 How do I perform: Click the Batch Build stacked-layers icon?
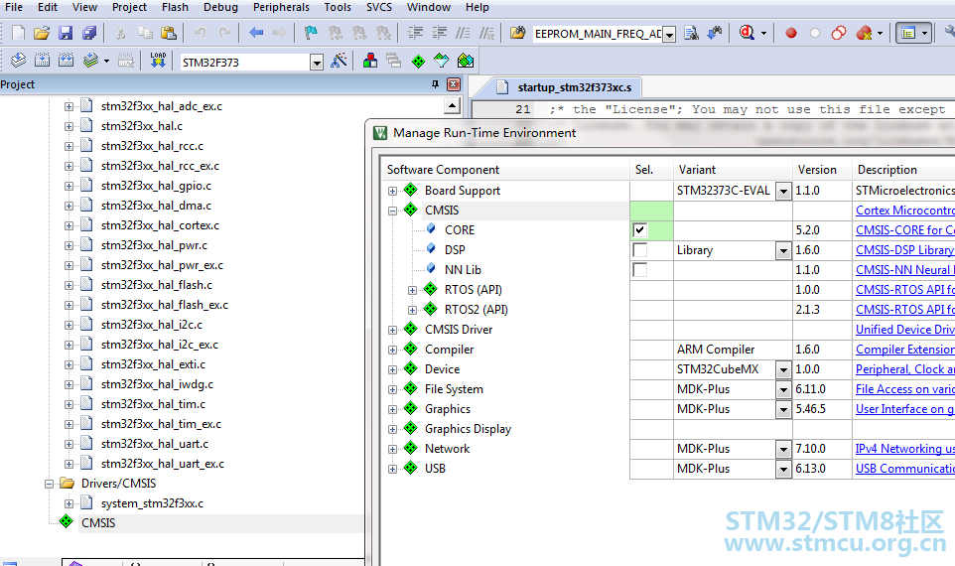tap(90, 61)
